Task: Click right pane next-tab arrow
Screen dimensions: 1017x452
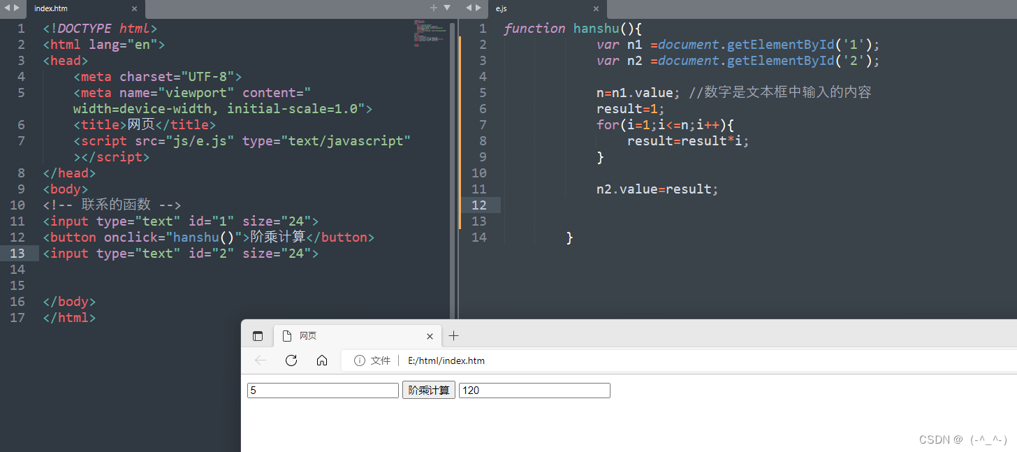Action: (x=479, y=8)
